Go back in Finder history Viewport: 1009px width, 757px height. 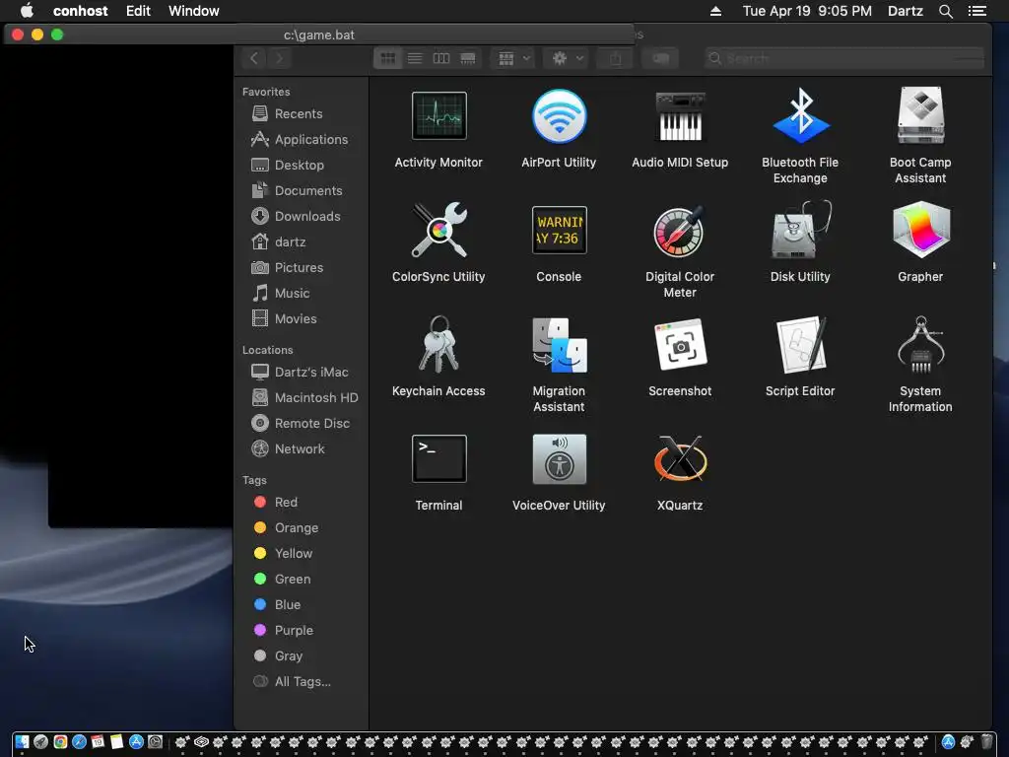point(254,58)
